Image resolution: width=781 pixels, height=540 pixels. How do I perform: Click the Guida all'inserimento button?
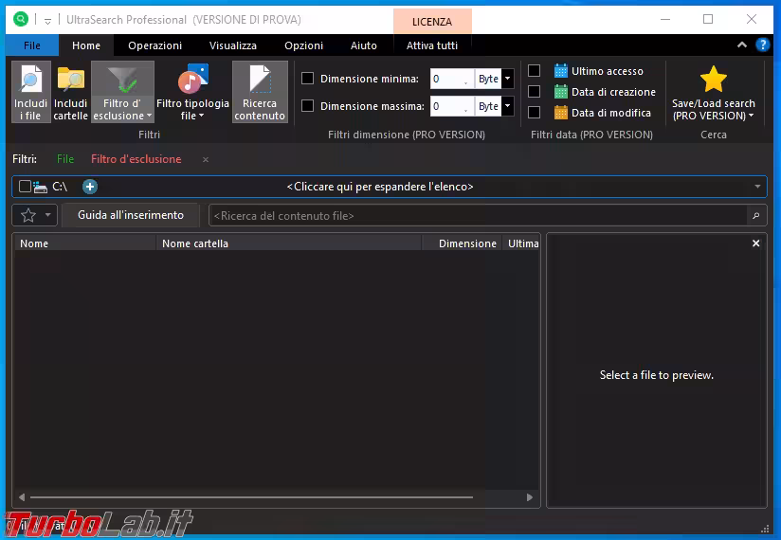(x=131, y=215)
